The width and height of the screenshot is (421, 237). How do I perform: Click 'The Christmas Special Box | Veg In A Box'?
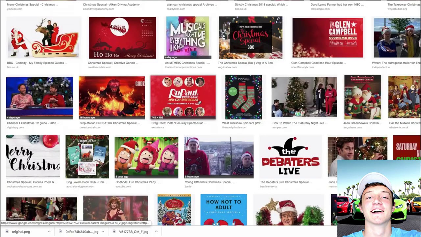(x=245, y=63)
